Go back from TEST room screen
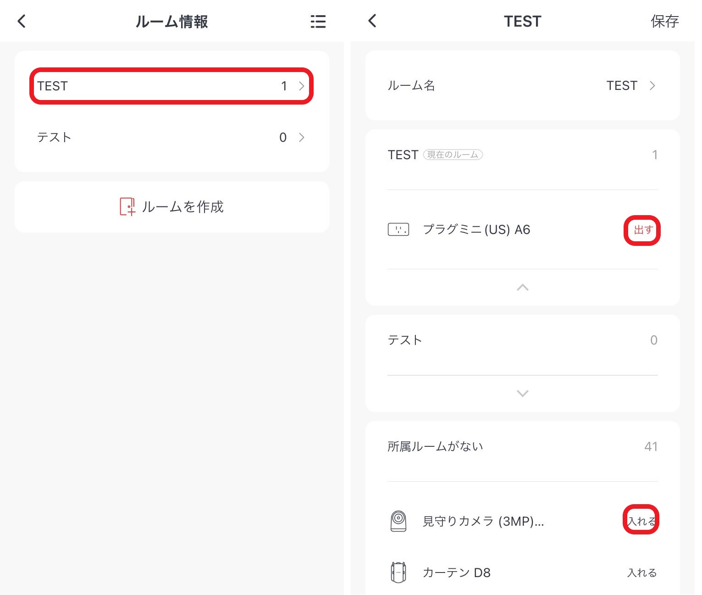 coord(372,21)
